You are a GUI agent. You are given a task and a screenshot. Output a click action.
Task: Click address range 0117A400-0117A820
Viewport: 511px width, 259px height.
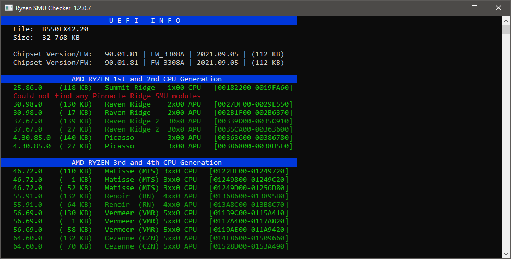249,221
